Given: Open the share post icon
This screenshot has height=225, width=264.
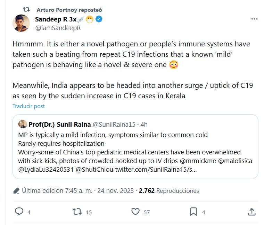Looking at the screenshot, I should [x=253, y=211].
